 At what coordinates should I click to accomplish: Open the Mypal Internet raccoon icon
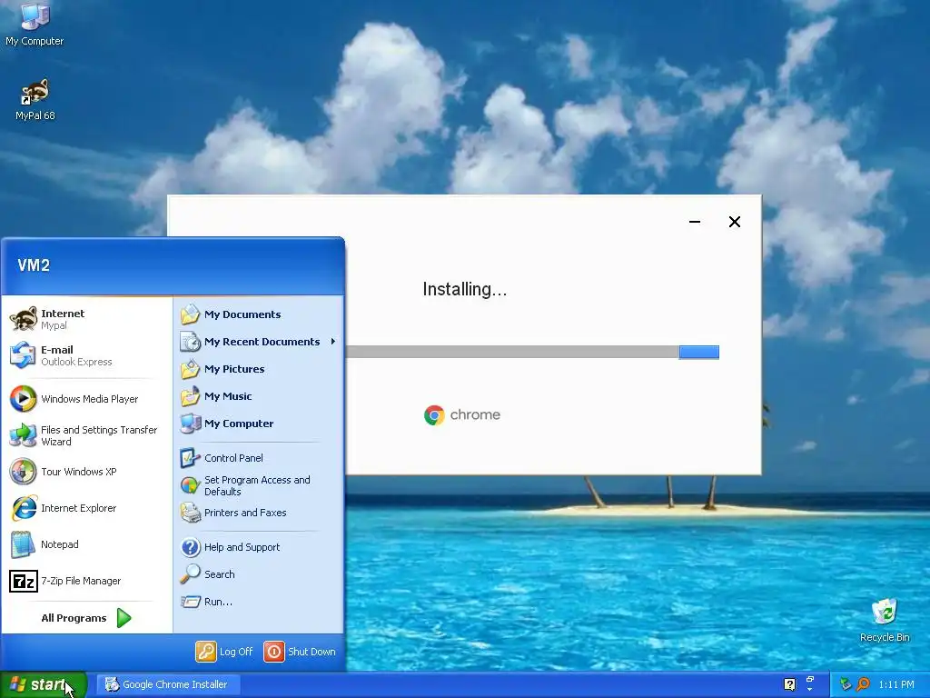point(23,319)
